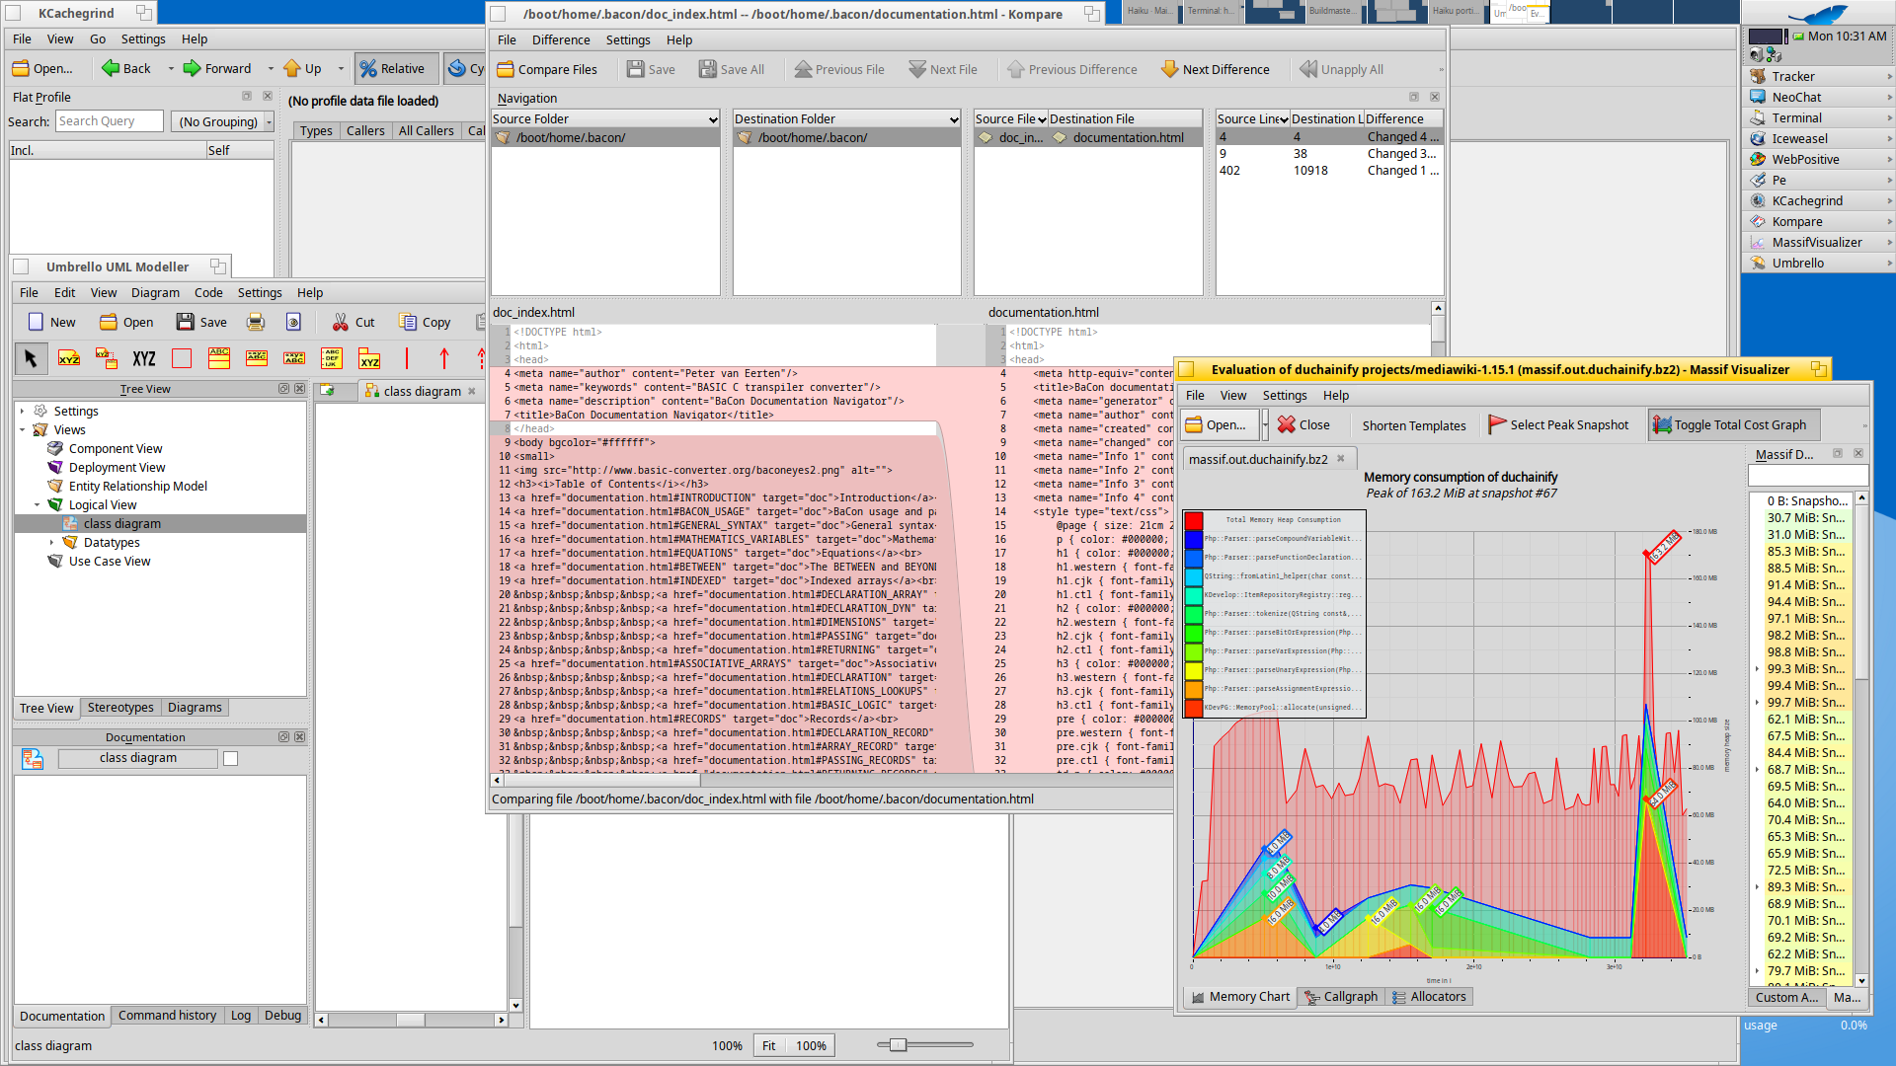Click Select Peak Snapshot flag icon
The width and height of the screenshot is (1896, 1066).
click(1497, 424)
